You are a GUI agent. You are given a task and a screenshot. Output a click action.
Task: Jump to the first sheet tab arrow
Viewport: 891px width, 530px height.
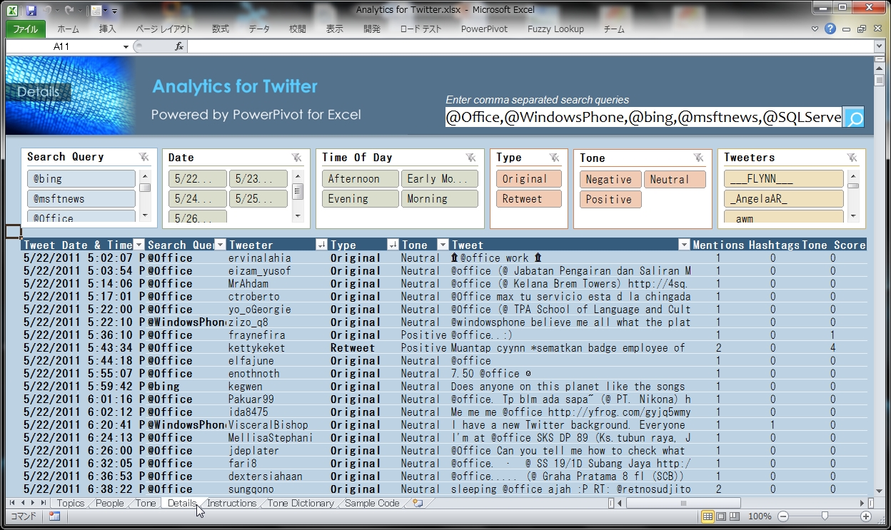click(x=12, y=503)
